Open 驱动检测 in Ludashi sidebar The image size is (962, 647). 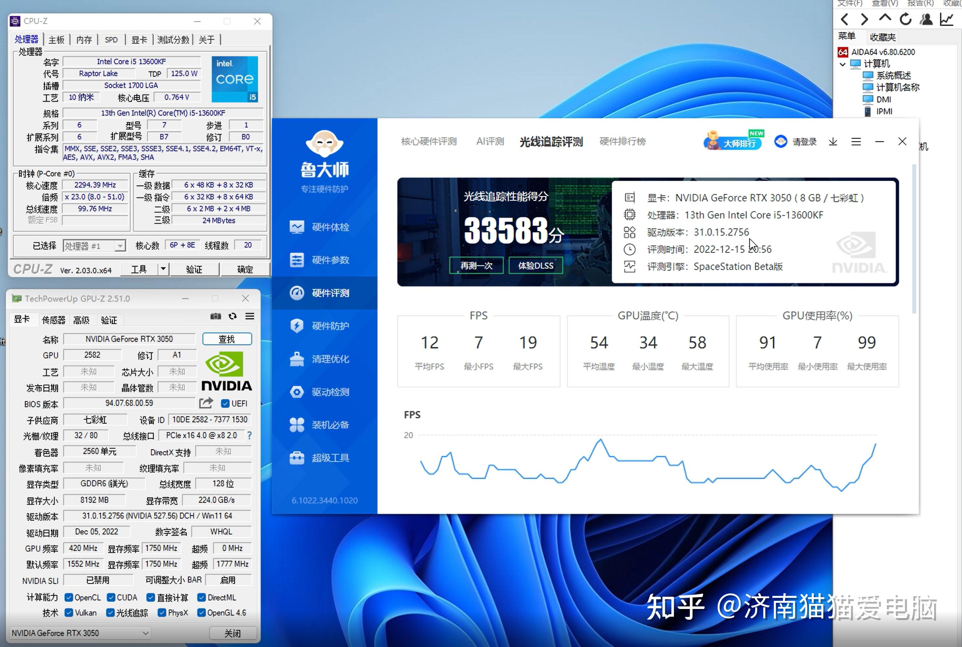[x=324, y=392]
